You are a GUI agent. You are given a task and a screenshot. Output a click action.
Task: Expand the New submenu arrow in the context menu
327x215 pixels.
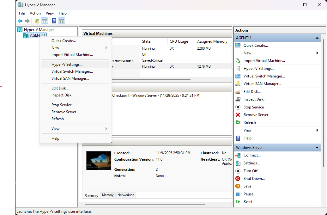point(106,48)
